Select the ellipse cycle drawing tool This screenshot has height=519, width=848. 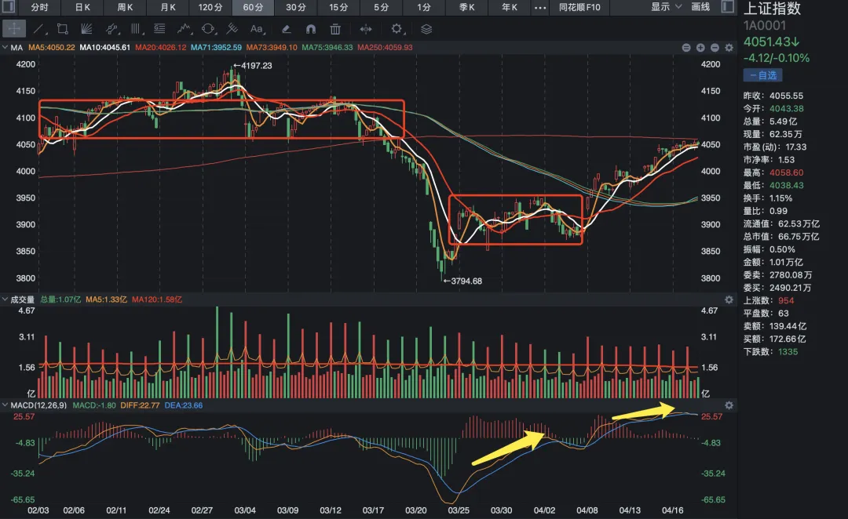pyautogui.click(x=208, y=29)
